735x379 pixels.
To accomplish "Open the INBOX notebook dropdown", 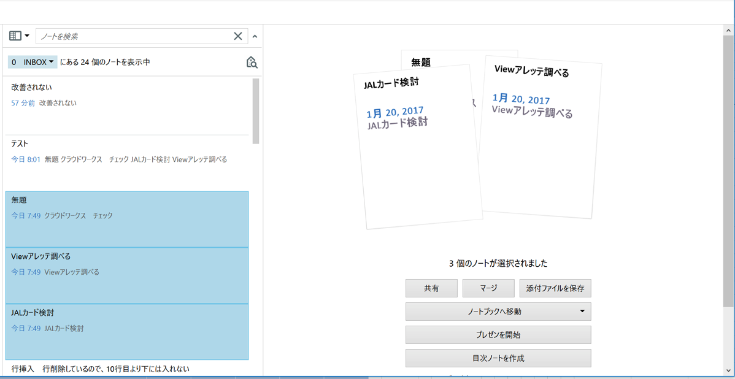I will (x=33, y=62).
